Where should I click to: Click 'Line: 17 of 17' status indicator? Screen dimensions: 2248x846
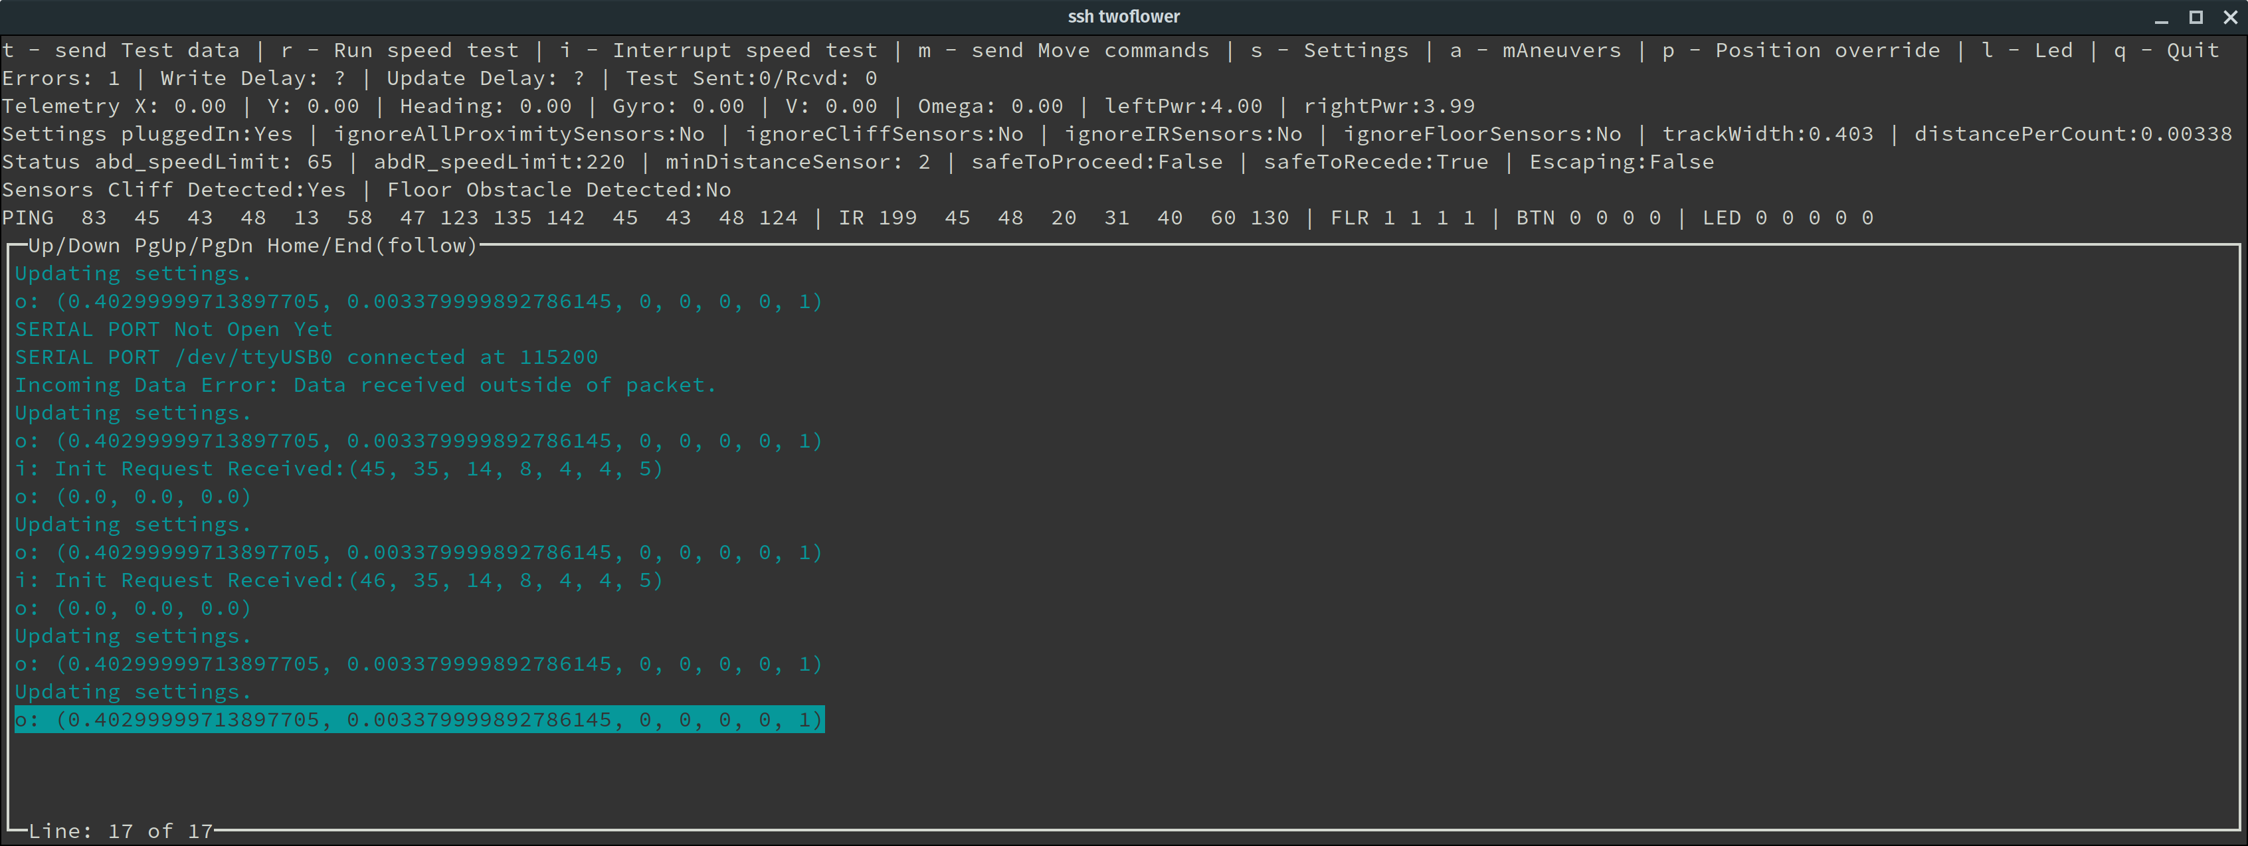point(120,831)
